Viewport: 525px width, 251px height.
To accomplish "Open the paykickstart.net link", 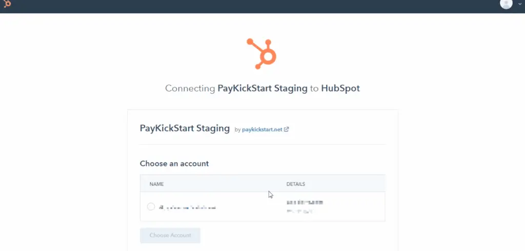I will pos(261,129).
